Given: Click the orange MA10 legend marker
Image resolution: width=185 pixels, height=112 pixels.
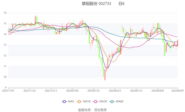Looking at the screenshot, I should pyautogui.click(x=79, y=101).
